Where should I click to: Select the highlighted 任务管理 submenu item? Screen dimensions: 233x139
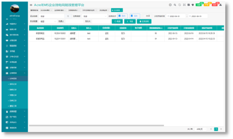tap(15, 79)
